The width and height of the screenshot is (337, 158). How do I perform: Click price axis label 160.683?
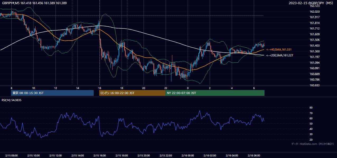pyautogui.click(x=314, y=85)
